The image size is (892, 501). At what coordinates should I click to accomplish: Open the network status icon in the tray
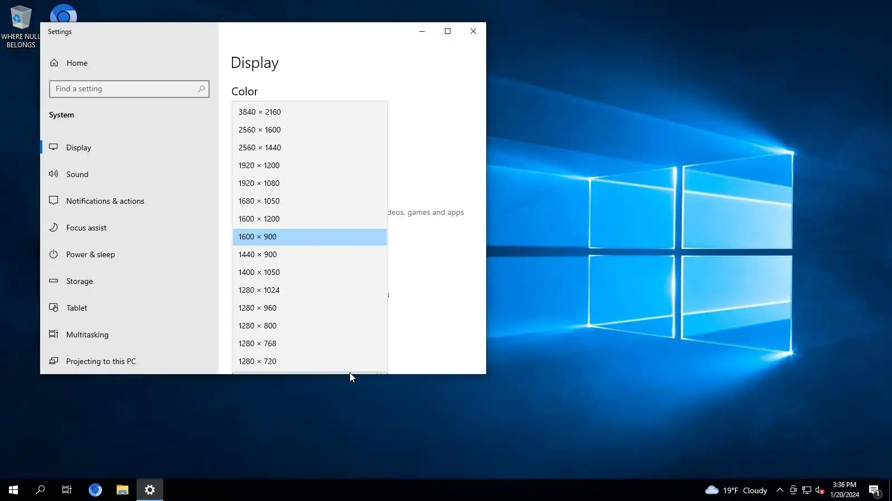pos(807,490)
